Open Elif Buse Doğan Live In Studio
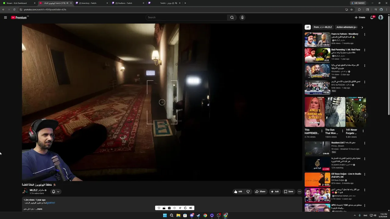The width and height of the screenshot is (390, 219). pos(317,180)
